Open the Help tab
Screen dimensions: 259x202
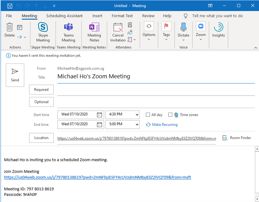coord(167,16)
